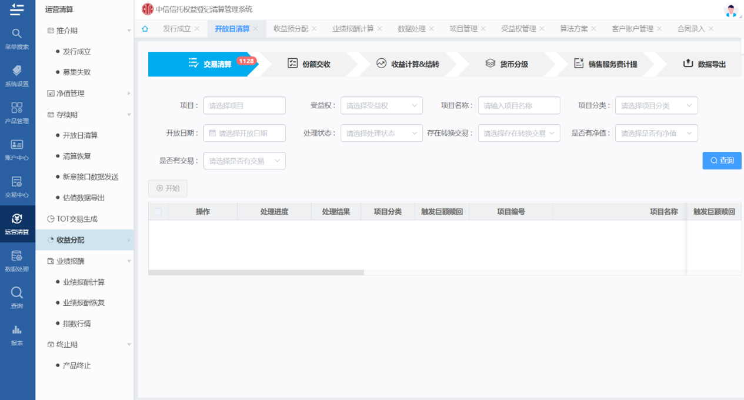This screenshot has height=400, width=744.
Task: Click the 项目名称 input field
Action: (x=519, y=106)
